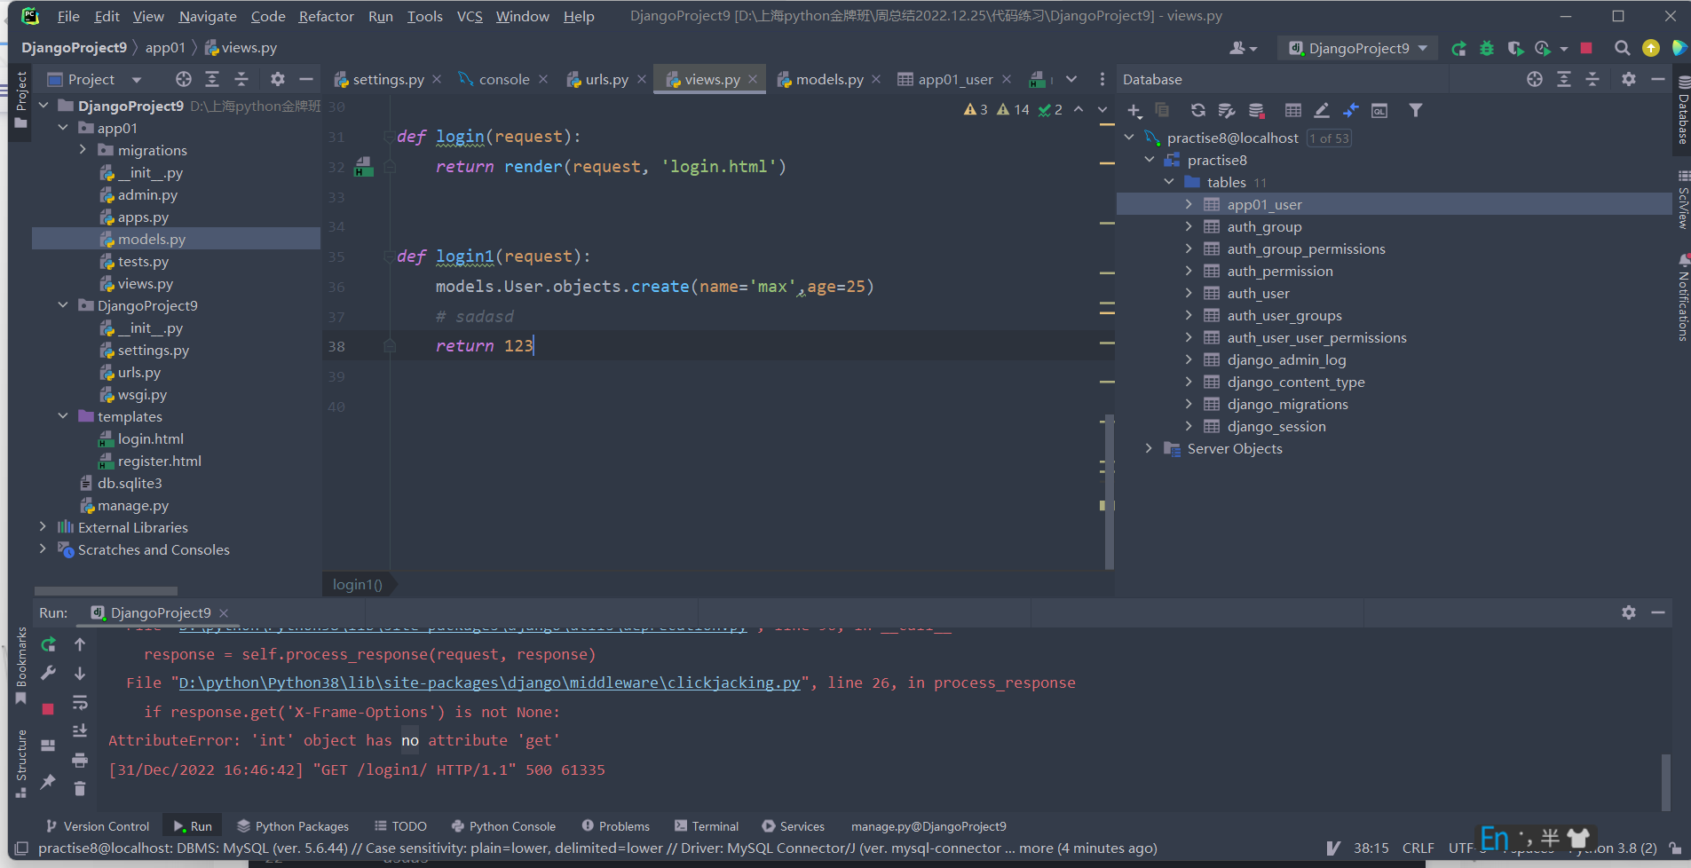Start debugging with the green bug icon
Viewport: 1691px width, 868px height.
tap(1487, 48)
